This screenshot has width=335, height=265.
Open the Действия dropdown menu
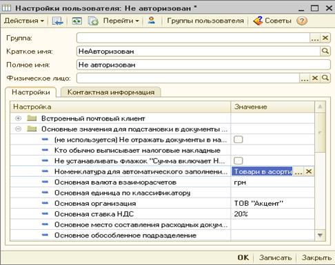[24, 21]
